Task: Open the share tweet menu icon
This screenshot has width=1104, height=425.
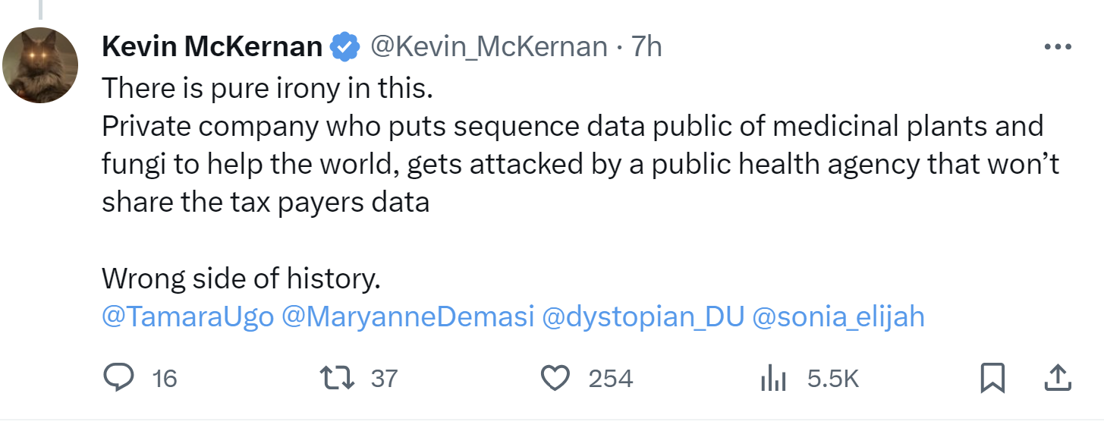Action: click(x=1057, y=377)
